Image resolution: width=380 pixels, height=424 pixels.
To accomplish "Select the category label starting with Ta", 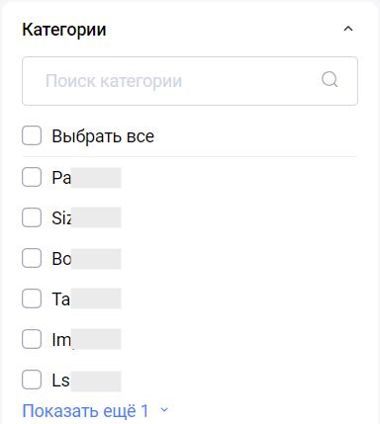I will click(x=86, y=298).
